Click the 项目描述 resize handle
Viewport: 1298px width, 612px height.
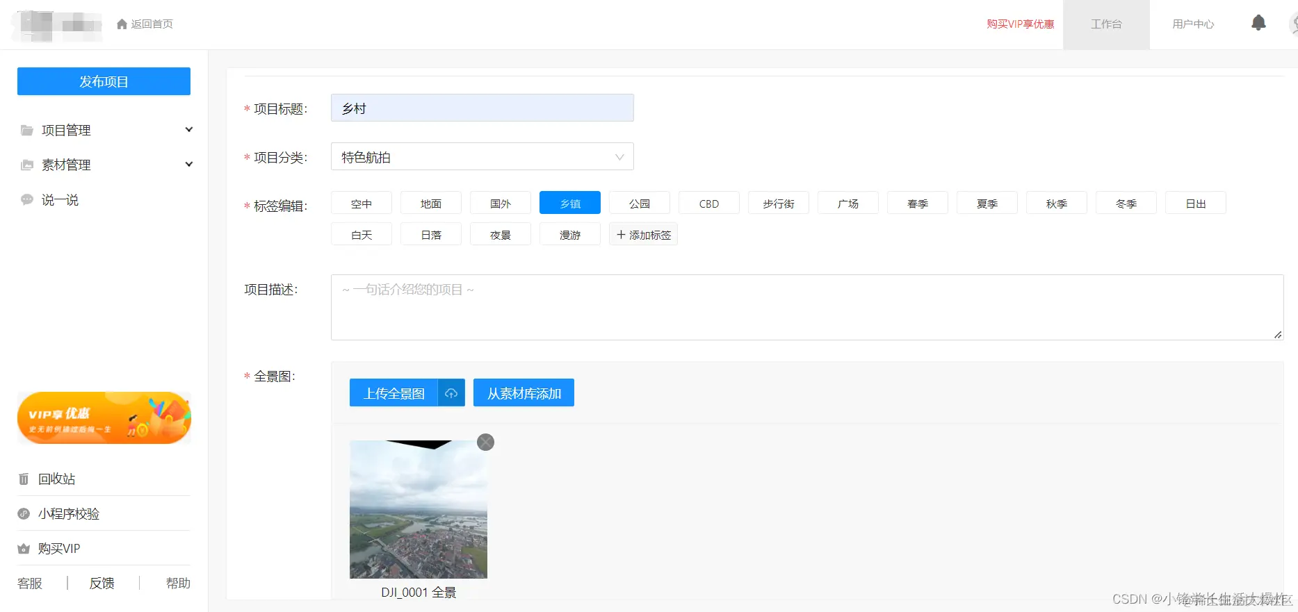coord(1278,335)
